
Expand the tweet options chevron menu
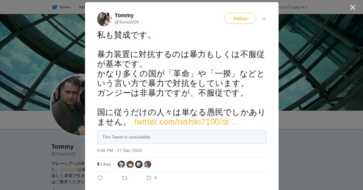click(264, 19)
